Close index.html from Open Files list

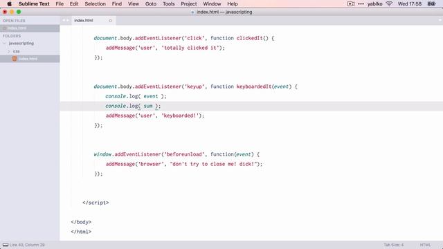pyautogui.click(x=5, y=28)
